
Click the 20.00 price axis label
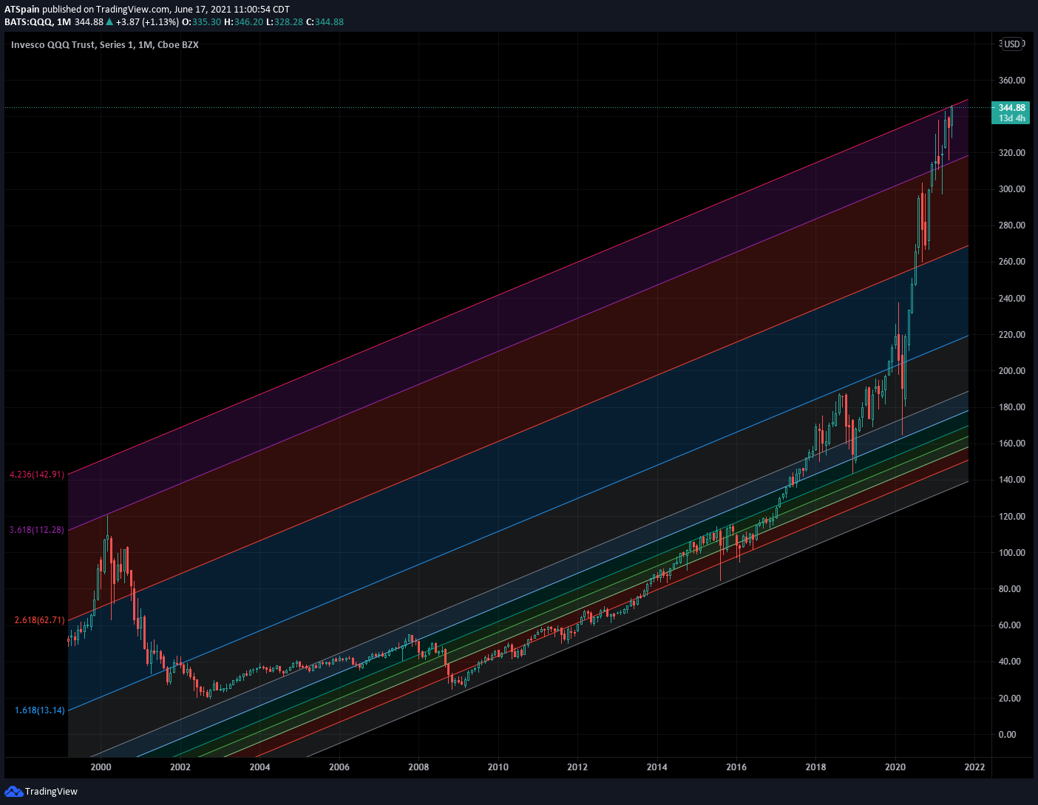(1011, 699)
